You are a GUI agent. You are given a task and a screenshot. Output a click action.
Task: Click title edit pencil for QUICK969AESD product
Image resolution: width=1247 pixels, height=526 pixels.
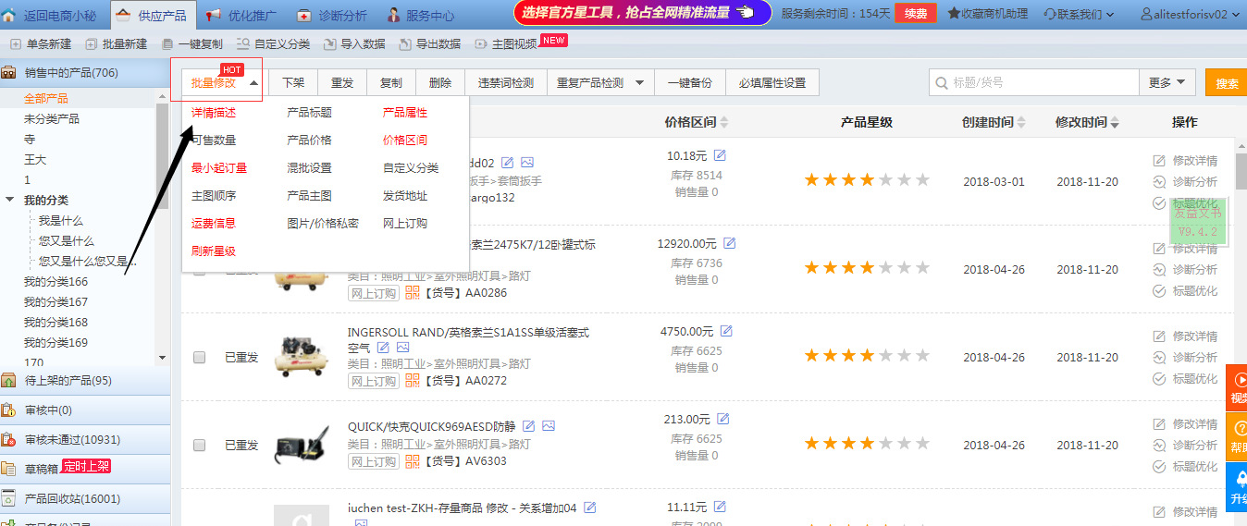coord(528,426)
